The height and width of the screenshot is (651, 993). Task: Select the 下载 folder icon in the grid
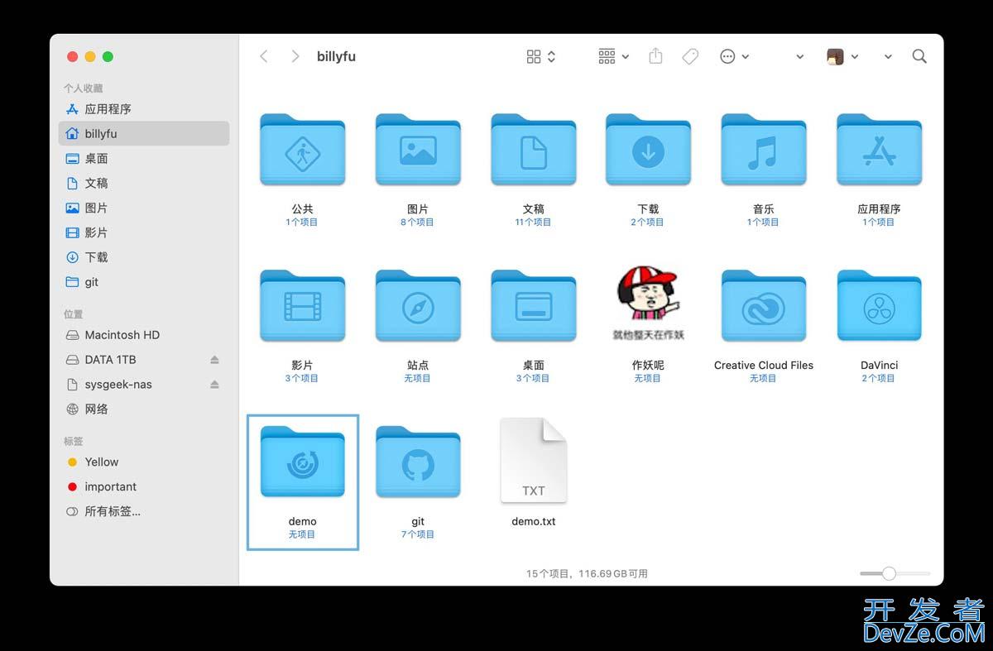[648, 150]
